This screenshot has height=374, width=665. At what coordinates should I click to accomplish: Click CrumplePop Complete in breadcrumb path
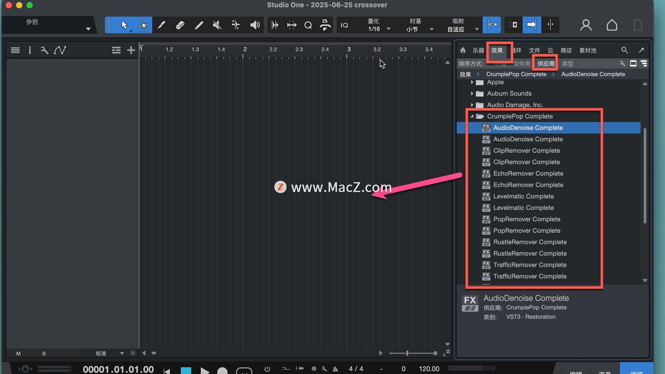point(516,74)
